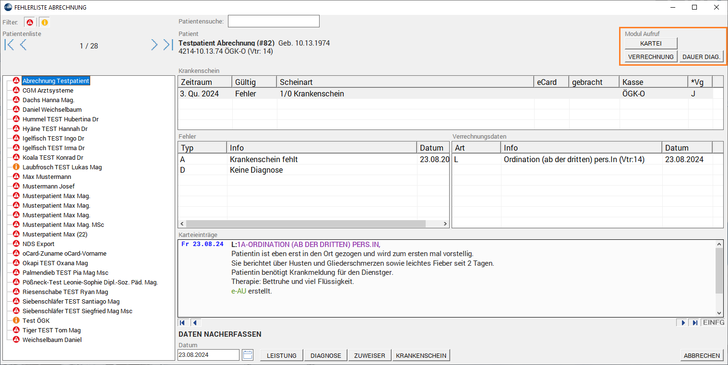The width and height of the screenshot is (728, 365).
Task: Select patient oCard-Zuname oCard-Vorname
Action: tap(64, 254)
